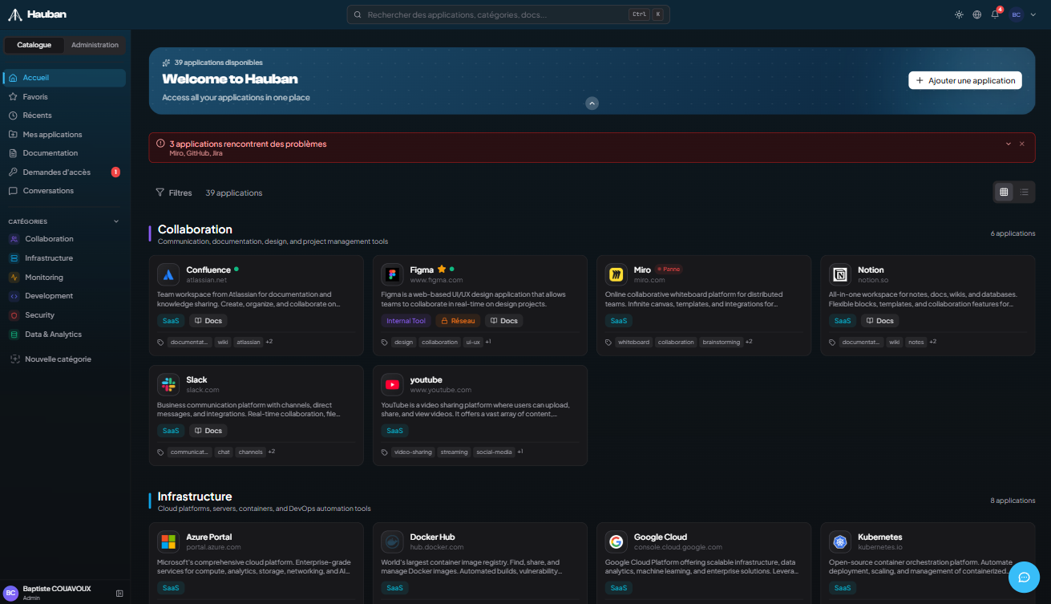
Task: Click Baptiste COUAVOUX profile in sidebar
Action: point(56,593)
